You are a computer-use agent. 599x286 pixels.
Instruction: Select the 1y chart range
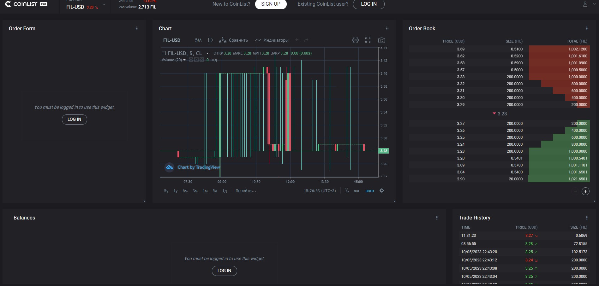point(176,191)
